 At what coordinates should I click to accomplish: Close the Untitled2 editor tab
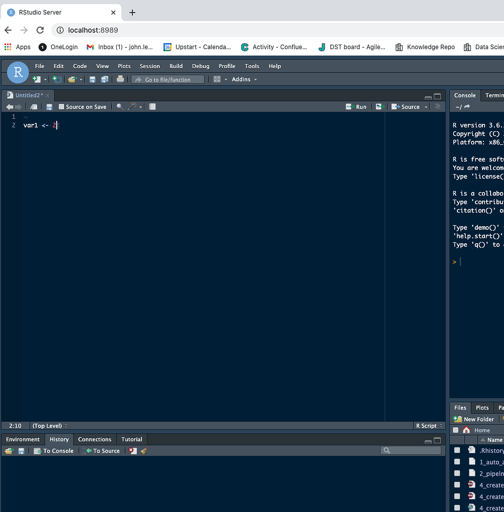point(47,95)
